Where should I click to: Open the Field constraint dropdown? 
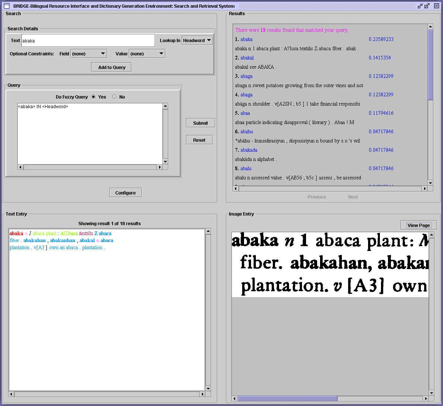click(89, 54)
